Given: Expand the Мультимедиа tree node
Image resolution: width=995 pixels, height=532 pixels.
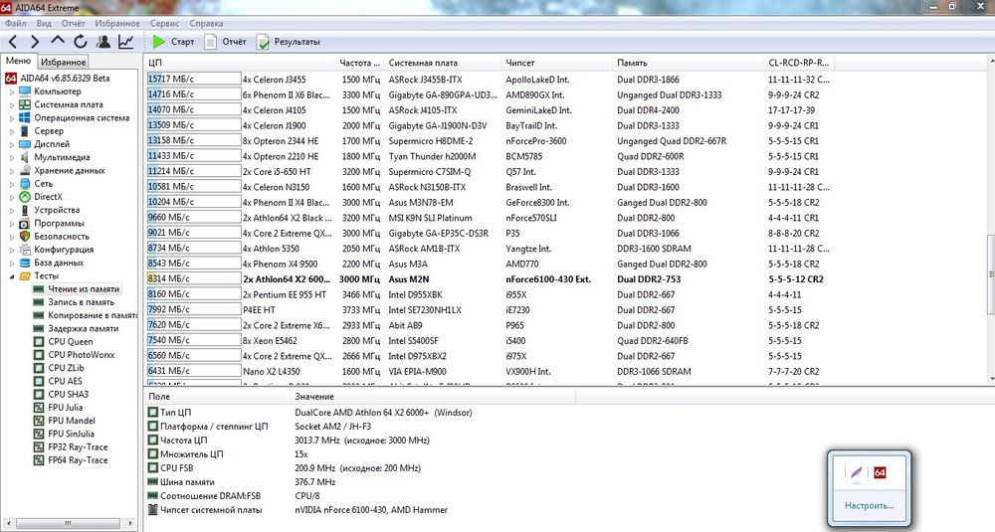Looking at the screenshot, I should click(x=11, y=158).
